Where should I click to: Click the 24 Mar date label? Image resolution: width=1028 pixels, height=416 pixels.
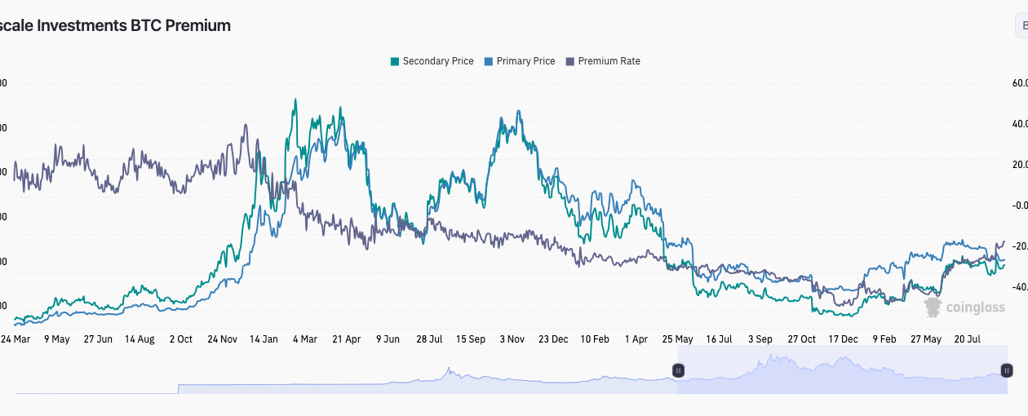(x=16, y=339)
